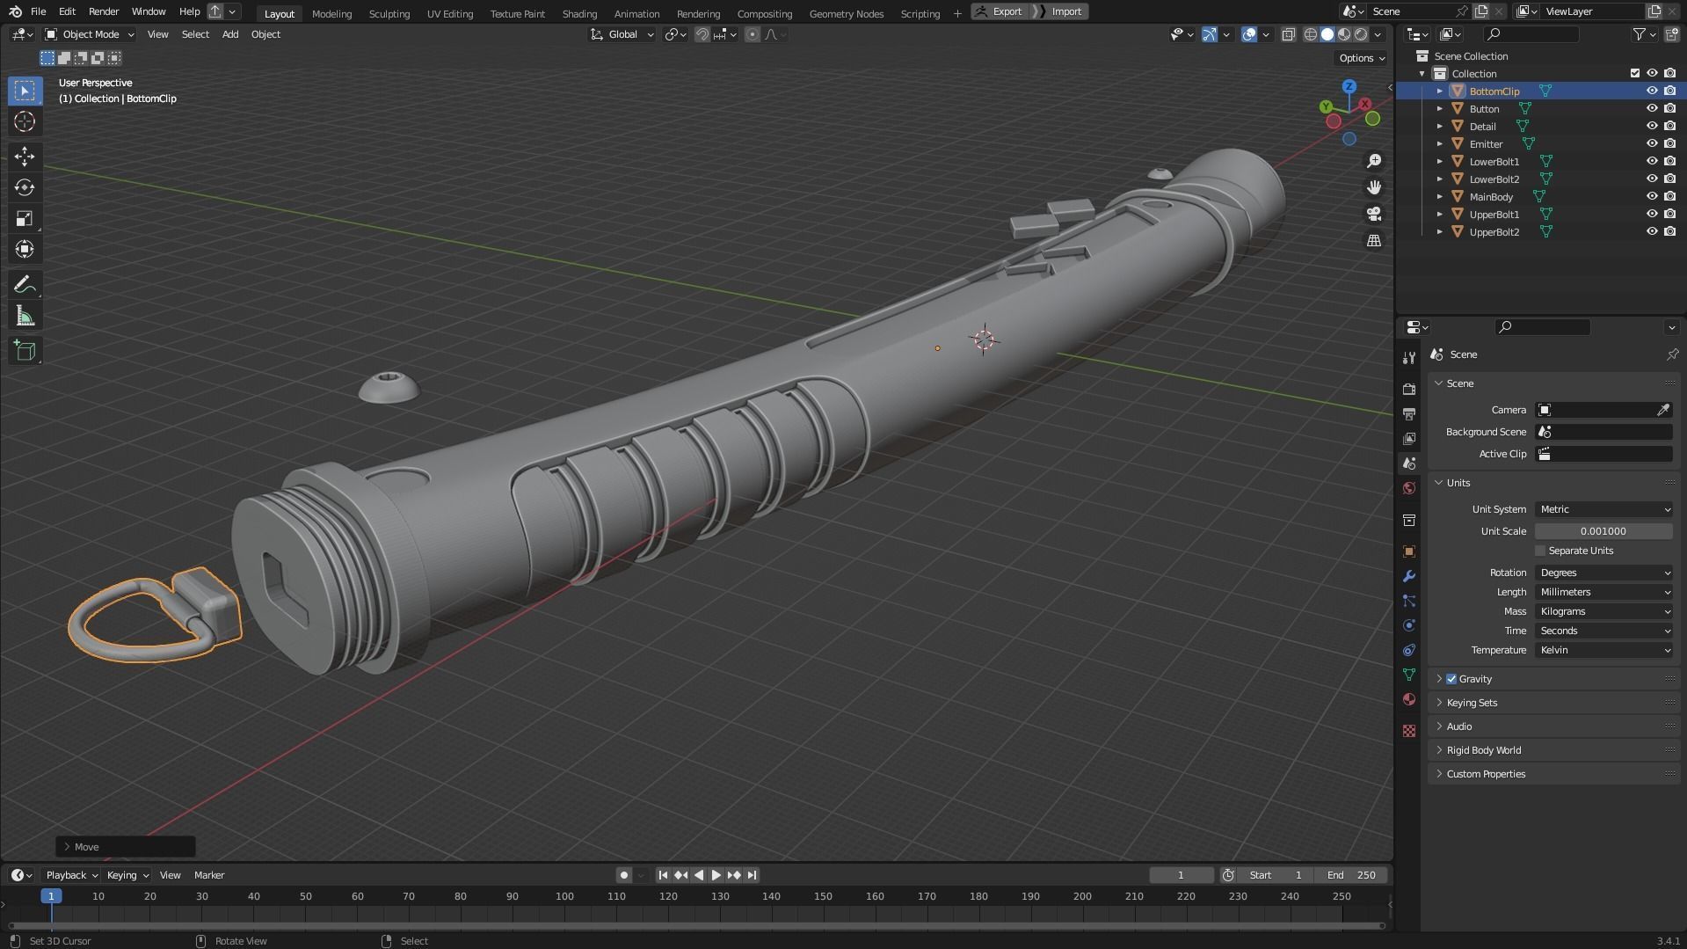Screen dimensions: 1687x949
Task: Open the World properties tab
Action: point(1409,488)
